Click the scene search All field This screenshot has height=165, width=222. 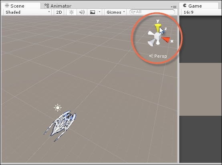tap(152, 12)
